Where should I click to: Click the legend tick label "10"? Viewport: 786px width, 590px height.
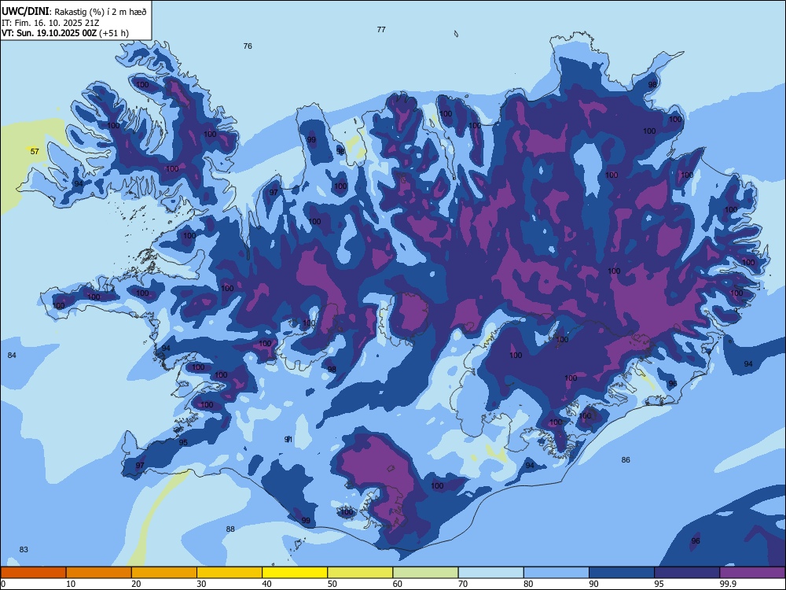72,584
